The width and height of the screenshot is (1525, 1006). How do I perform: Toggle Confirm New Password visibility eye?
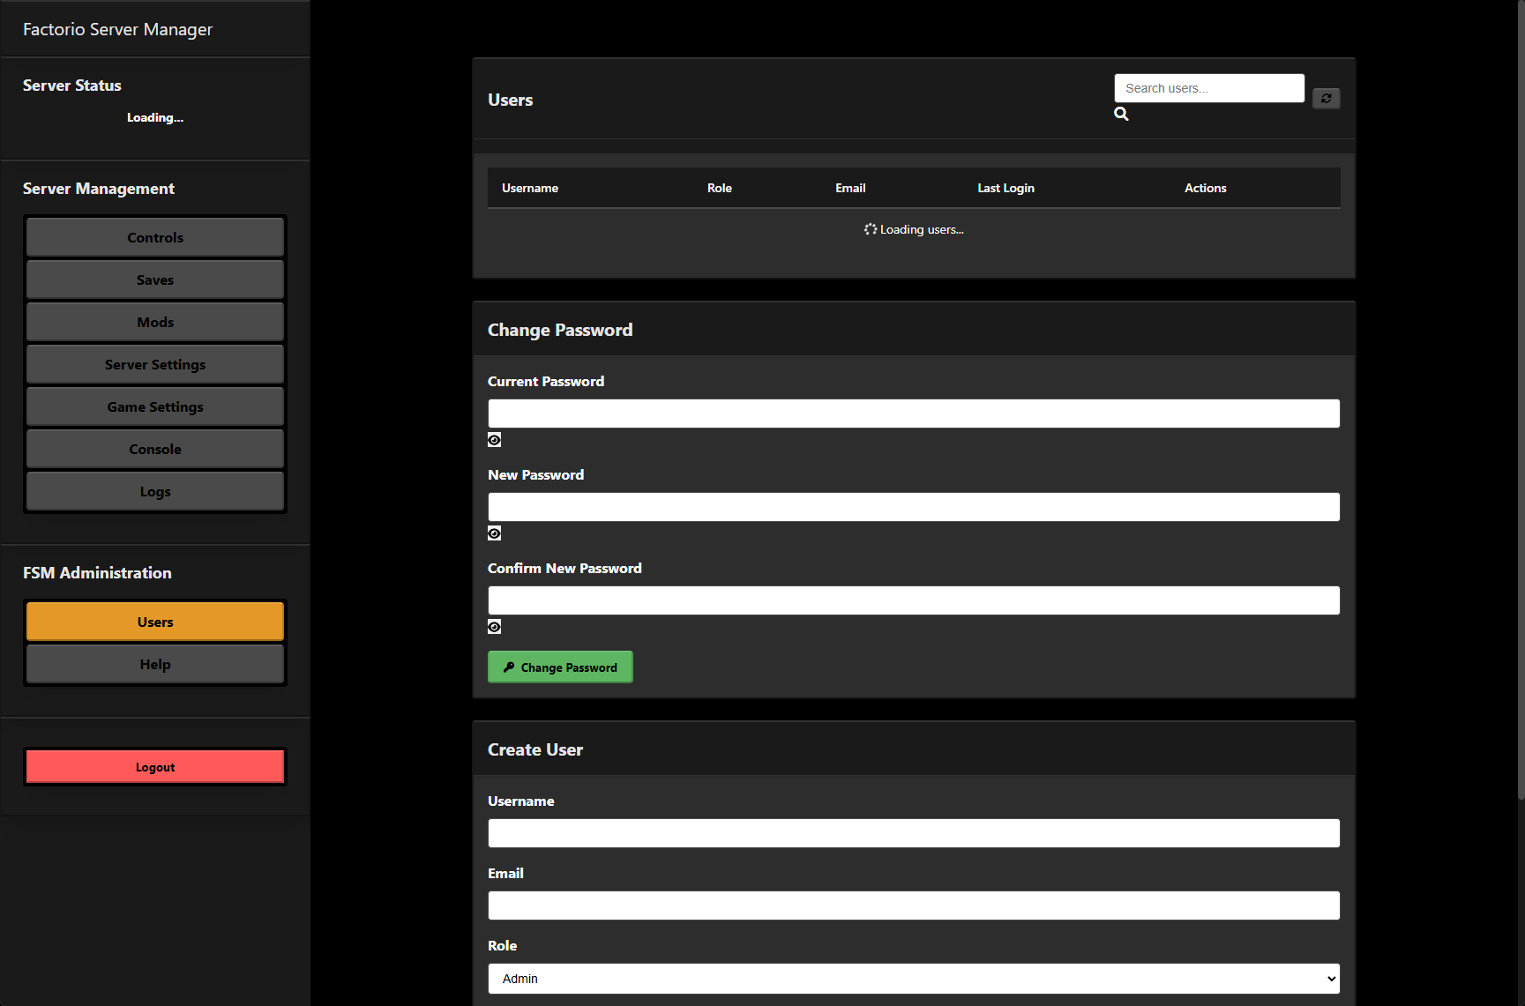pyautogui.click(x=495, y=627)
